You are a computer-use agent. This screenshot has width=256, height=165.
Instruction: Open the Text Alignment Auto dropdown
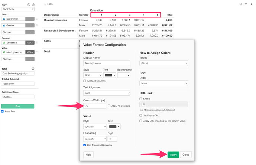coord(107,93)
